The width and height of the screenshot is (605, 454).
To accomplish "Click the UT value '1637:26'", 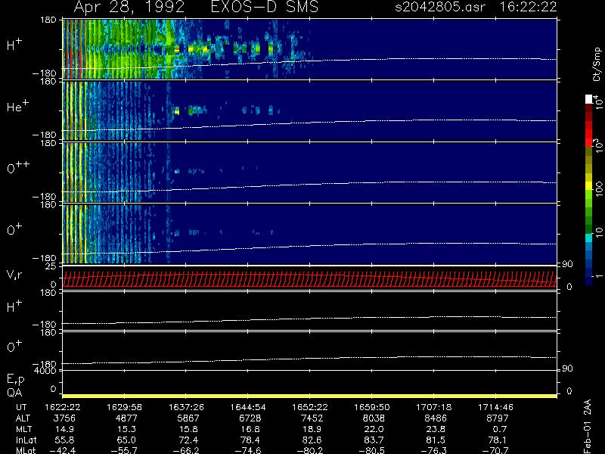I will pyautogui.click(x=186, y=407).
